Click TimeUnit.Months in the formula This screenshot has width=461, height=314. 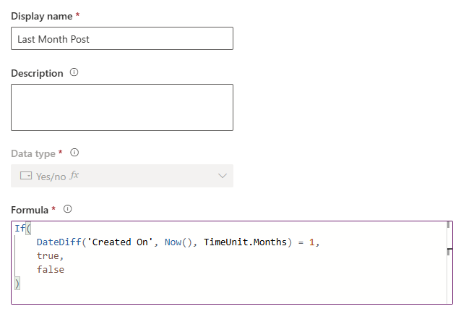click(x=245, y=242)
